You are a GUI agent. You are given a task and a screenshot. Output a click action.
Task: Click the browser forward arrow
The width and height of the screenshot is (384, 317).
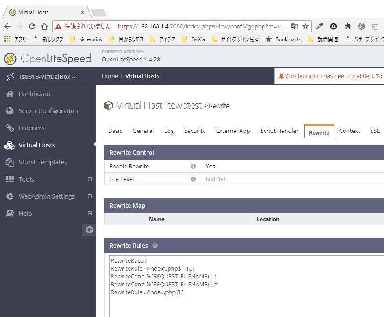20,26
